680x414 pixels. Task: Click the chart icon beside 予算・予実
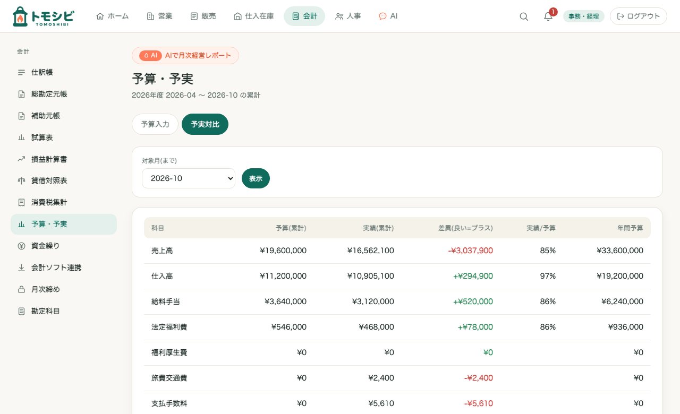[21, 225]
